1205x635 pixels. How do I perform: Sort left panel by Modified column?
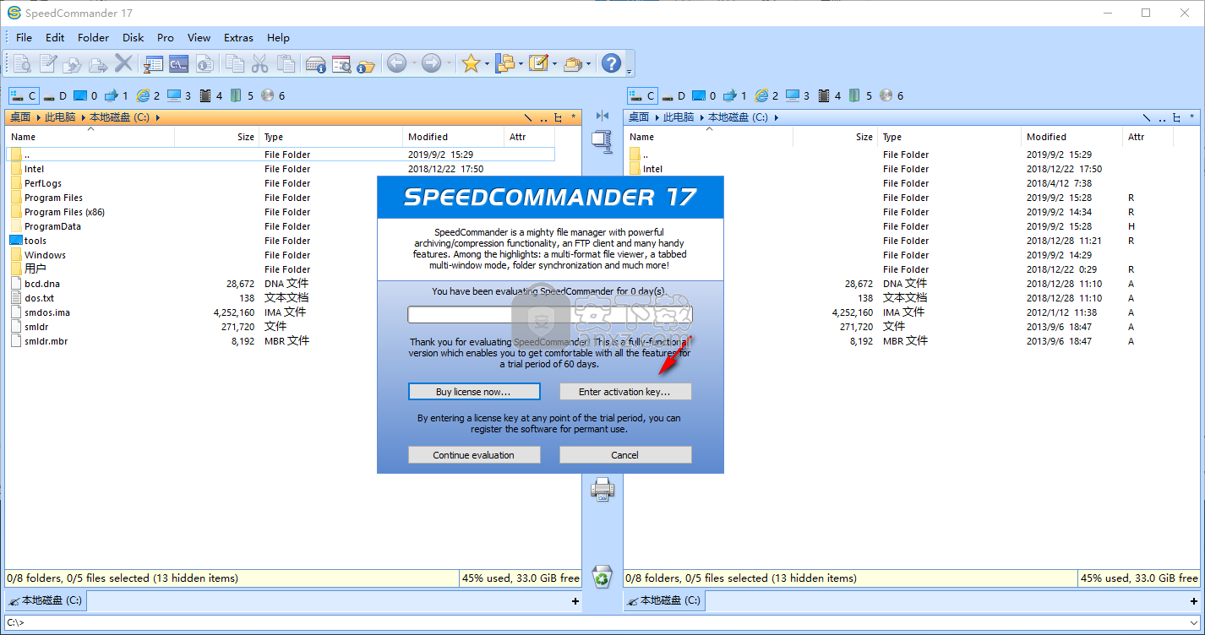tap(454, 137)
